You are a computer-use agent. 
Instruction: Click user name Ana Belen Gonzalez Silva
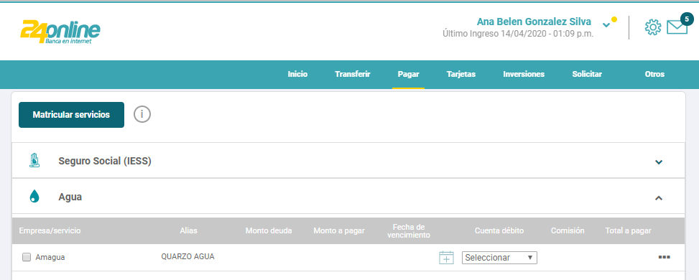click(534, 22)
